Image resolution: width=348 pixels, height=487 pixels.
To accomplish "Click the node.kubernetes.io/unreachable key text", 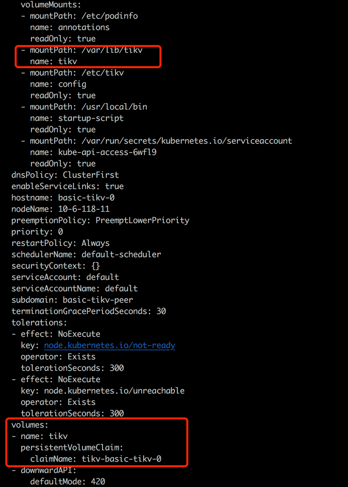I will [114, 391].
